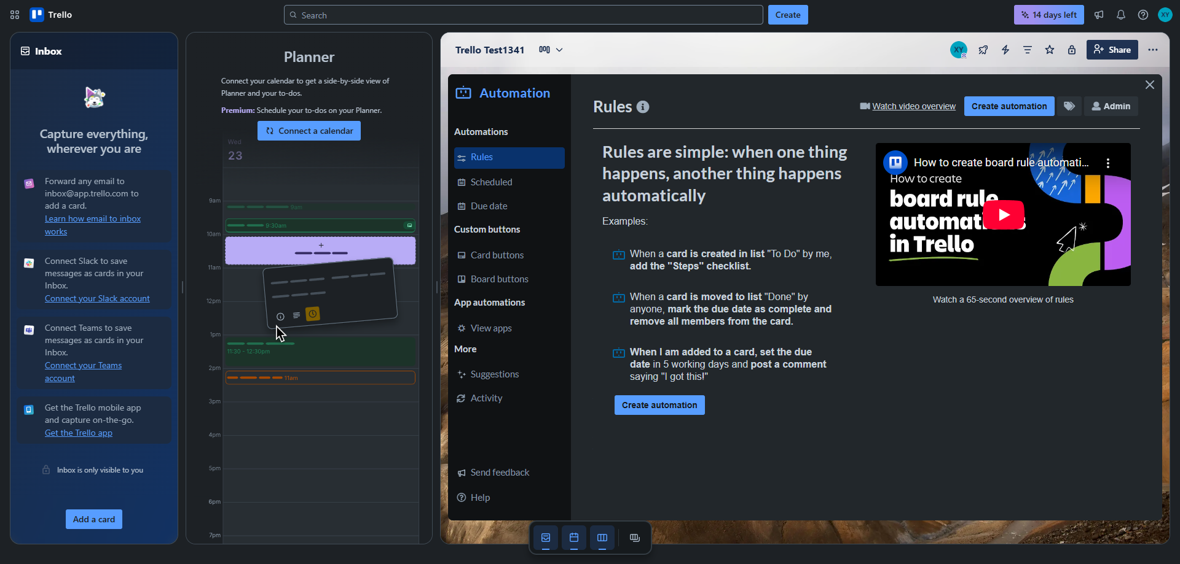The image size is (1180, 564).
Task: Open the board visibility lock icon
Action: (x=1072, y=50)
